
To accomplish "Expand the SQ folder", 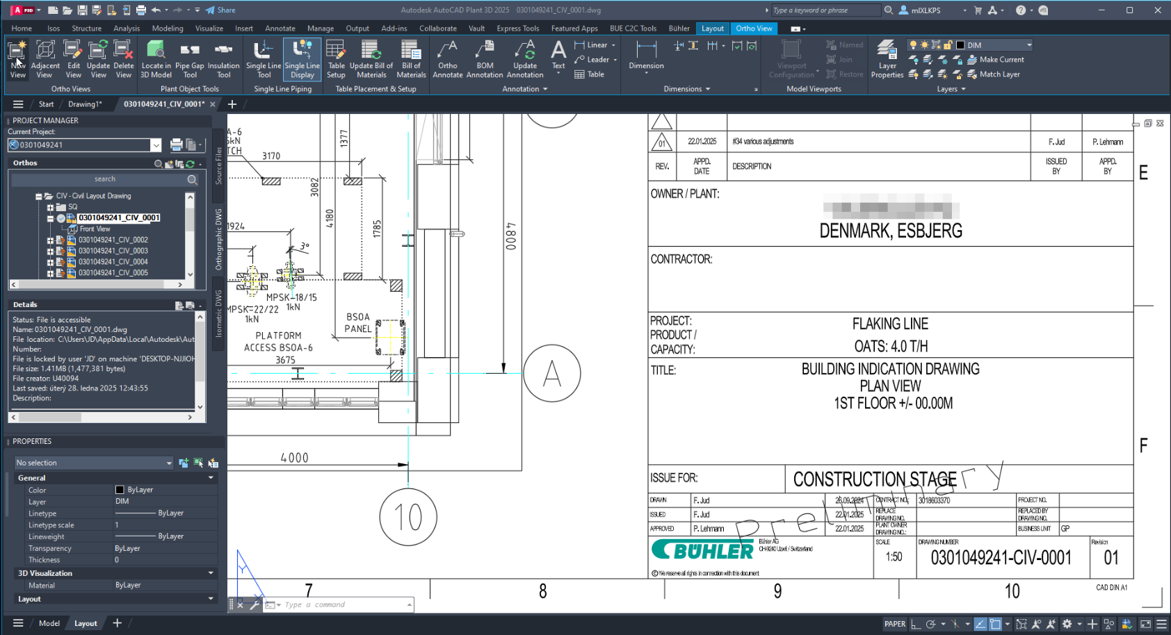I will [50, 207].
